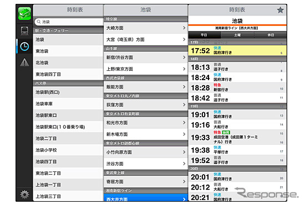Select bus stop 東池袋二丁目
Screen dimensions: 305x205
(68, 174)
